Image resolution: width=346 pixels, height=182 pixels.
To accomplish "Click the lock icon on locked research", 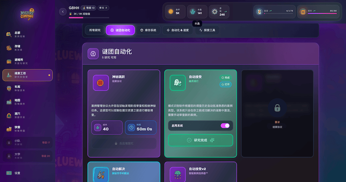I will coord(277,108).
